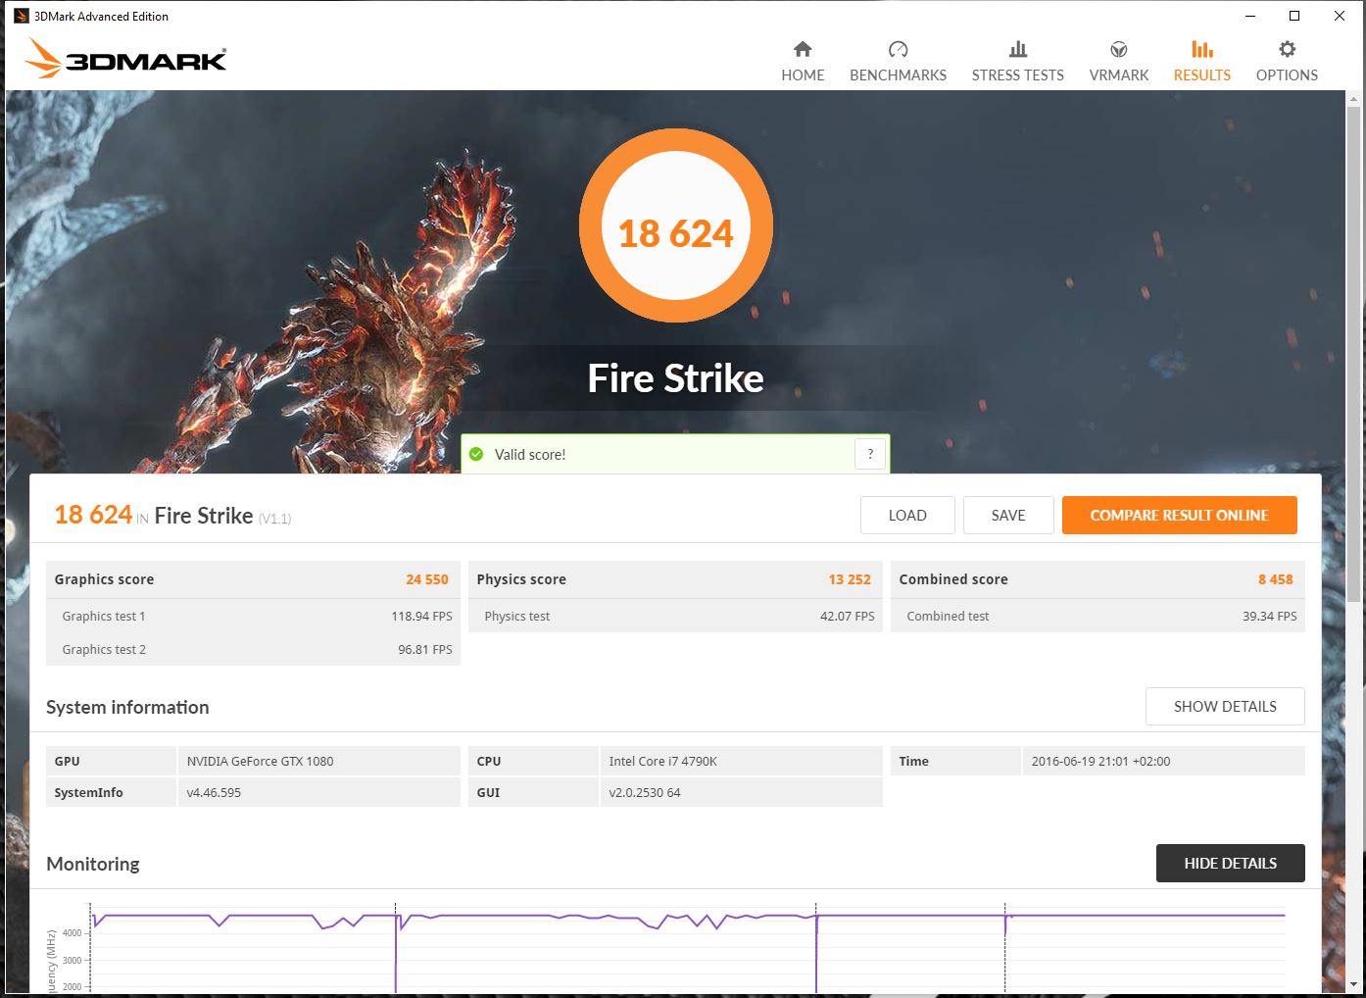1366x998 pixels.
Task: Click the Combined test row
Action: (x=1098, y=616)
